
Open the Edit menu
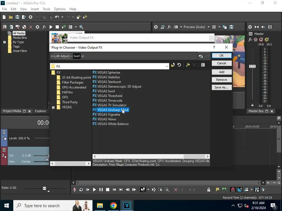point(13,9)
